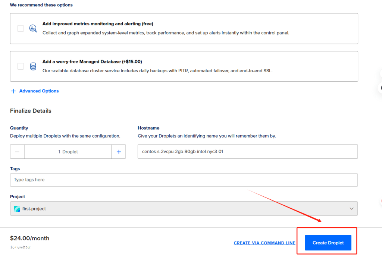Expand Advanced Options section
Screen dimensions: 382x259
pyautogui.click(x=39, y=91)
